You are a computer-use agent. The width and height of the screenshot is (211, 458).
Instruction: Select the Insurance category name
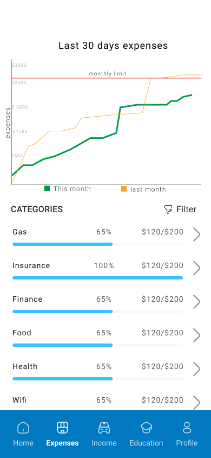coord(31,265)
